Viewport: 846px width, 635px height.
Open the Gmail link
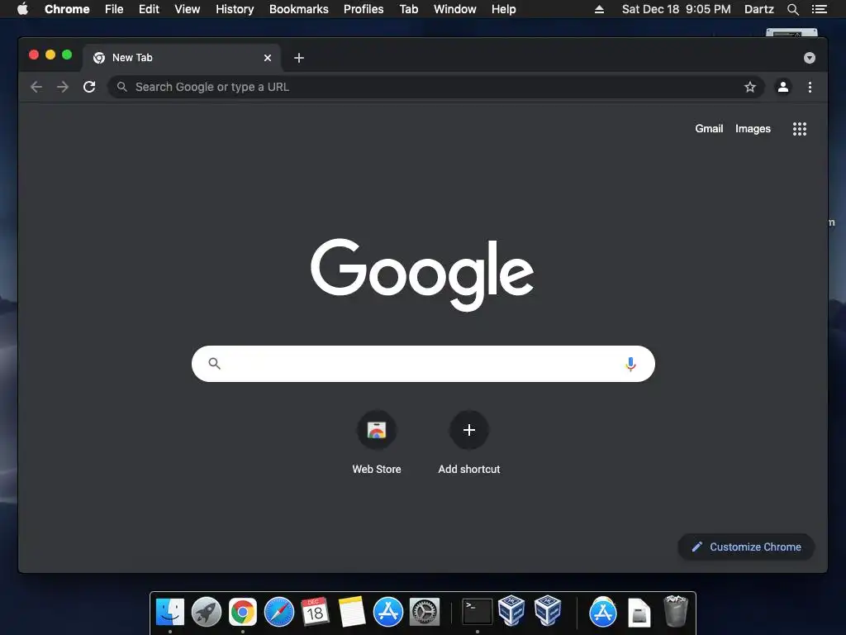709,128
